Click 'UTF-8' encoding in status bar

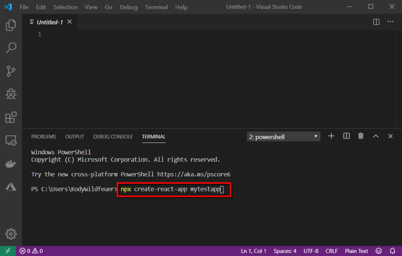click(x=311, y=251)
